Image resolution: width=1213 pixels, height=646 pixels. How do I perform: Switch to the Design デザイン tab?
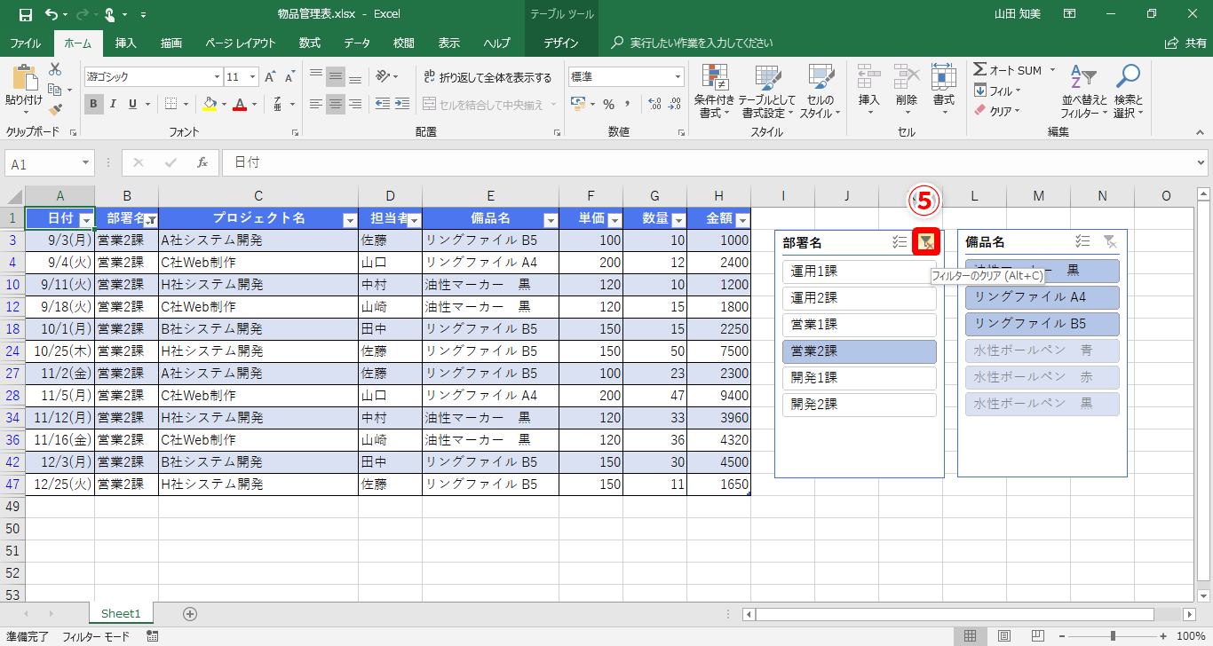click(x=561, y=43)
